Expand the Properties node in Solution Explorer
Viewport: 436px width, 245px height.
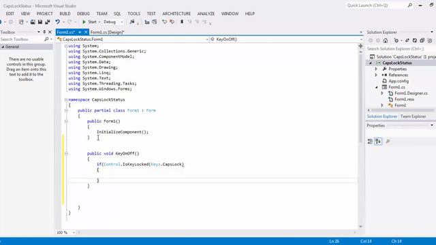point(376,69)
